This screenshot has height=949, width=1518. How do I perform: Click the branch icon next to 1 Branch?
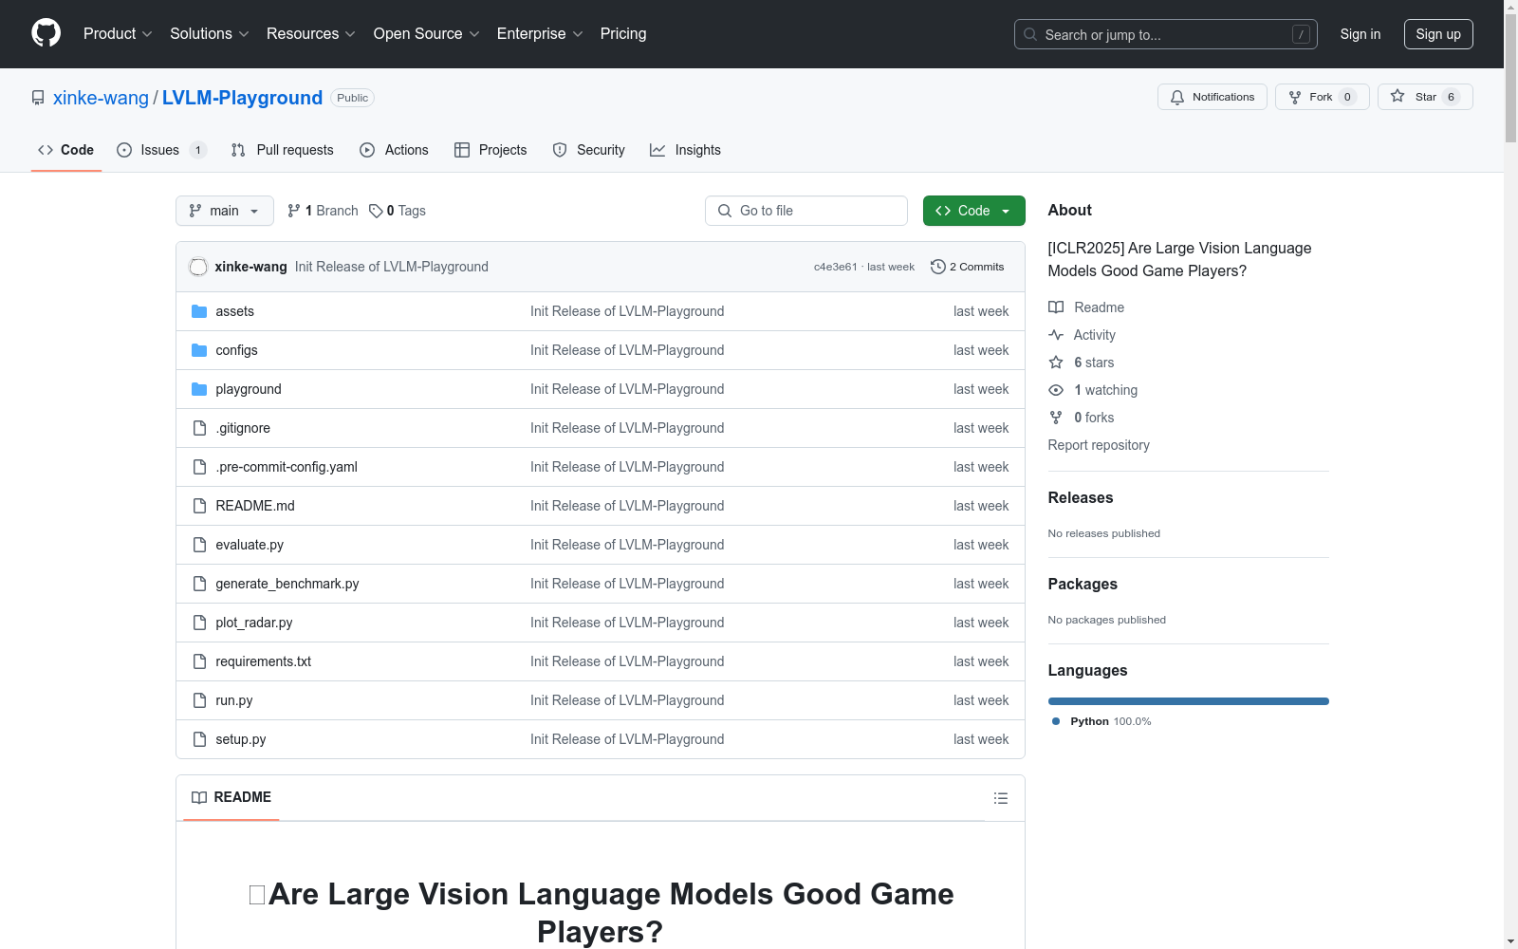pyautogui.click(x=294, y=211)
